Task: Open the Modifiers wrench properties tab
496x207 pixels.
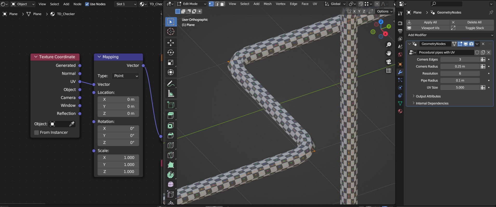Action: pyautogui.click(x=400, y=72)
